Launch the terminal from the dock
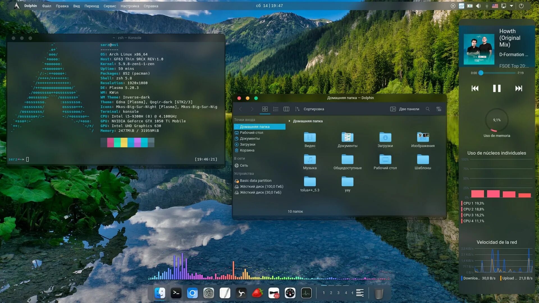This screenshot has width=539, height=303. [x=176, y=293]
